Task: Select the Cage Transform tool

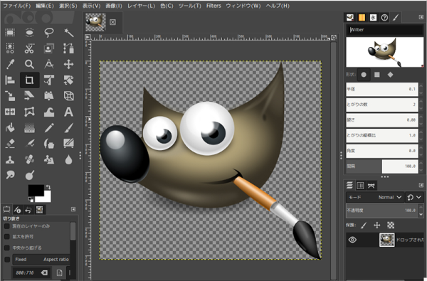Action: (29, 112)
